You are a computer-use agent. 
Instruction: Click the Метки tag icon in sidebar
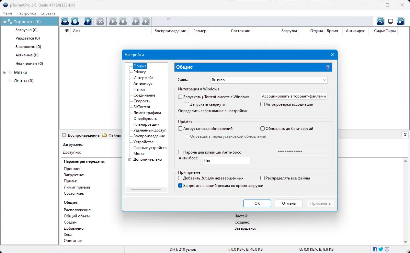10,72
